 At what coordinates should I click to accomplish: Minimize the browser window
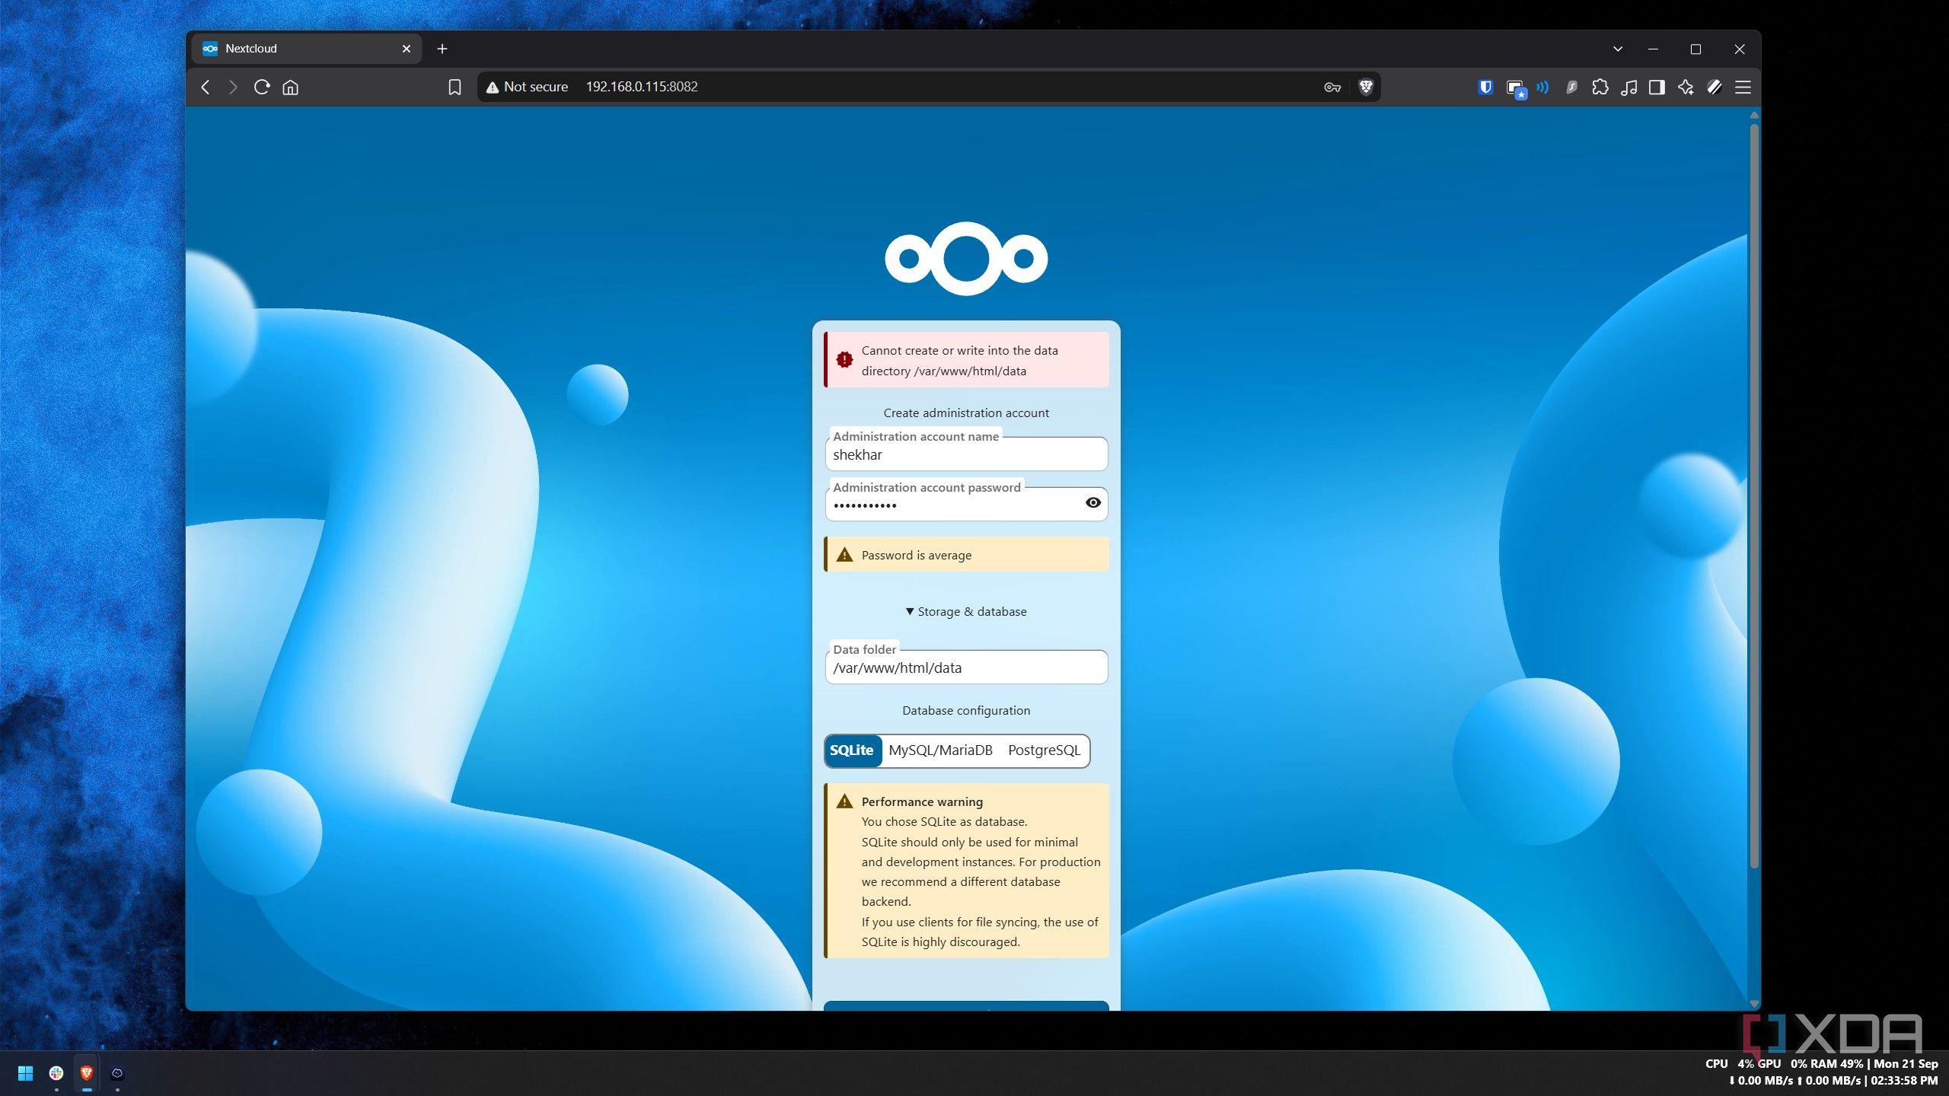click(x=1653, y=49)
